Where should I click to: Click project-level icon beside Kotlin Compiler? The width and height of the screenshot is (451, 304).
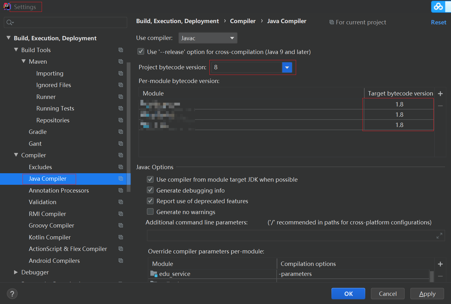tap(121, 237)
